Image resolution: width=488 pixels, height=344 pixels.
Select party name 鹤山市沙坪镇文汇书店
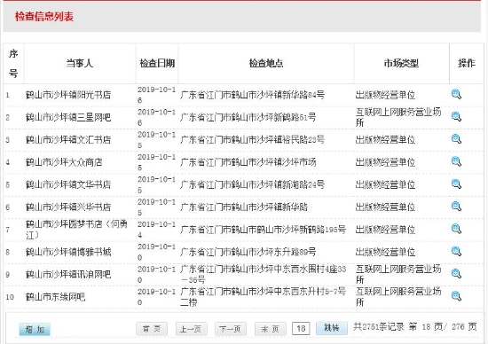68,140
